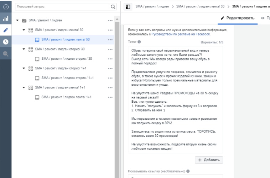Open more options for campaign SMA / ремонт / лидген
Screen dimensions: 270x178
click(110, 21)
